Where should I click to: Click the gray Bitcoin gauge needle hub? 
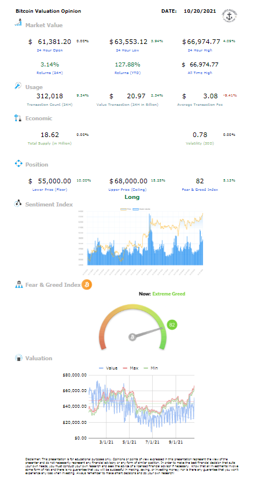click(132, 337)
